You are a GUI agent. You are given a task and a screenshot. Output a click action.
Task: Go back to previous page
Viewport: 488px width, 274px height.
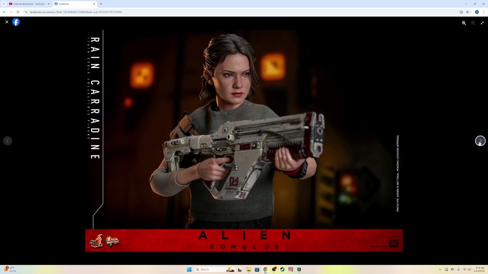coord(4,12)
